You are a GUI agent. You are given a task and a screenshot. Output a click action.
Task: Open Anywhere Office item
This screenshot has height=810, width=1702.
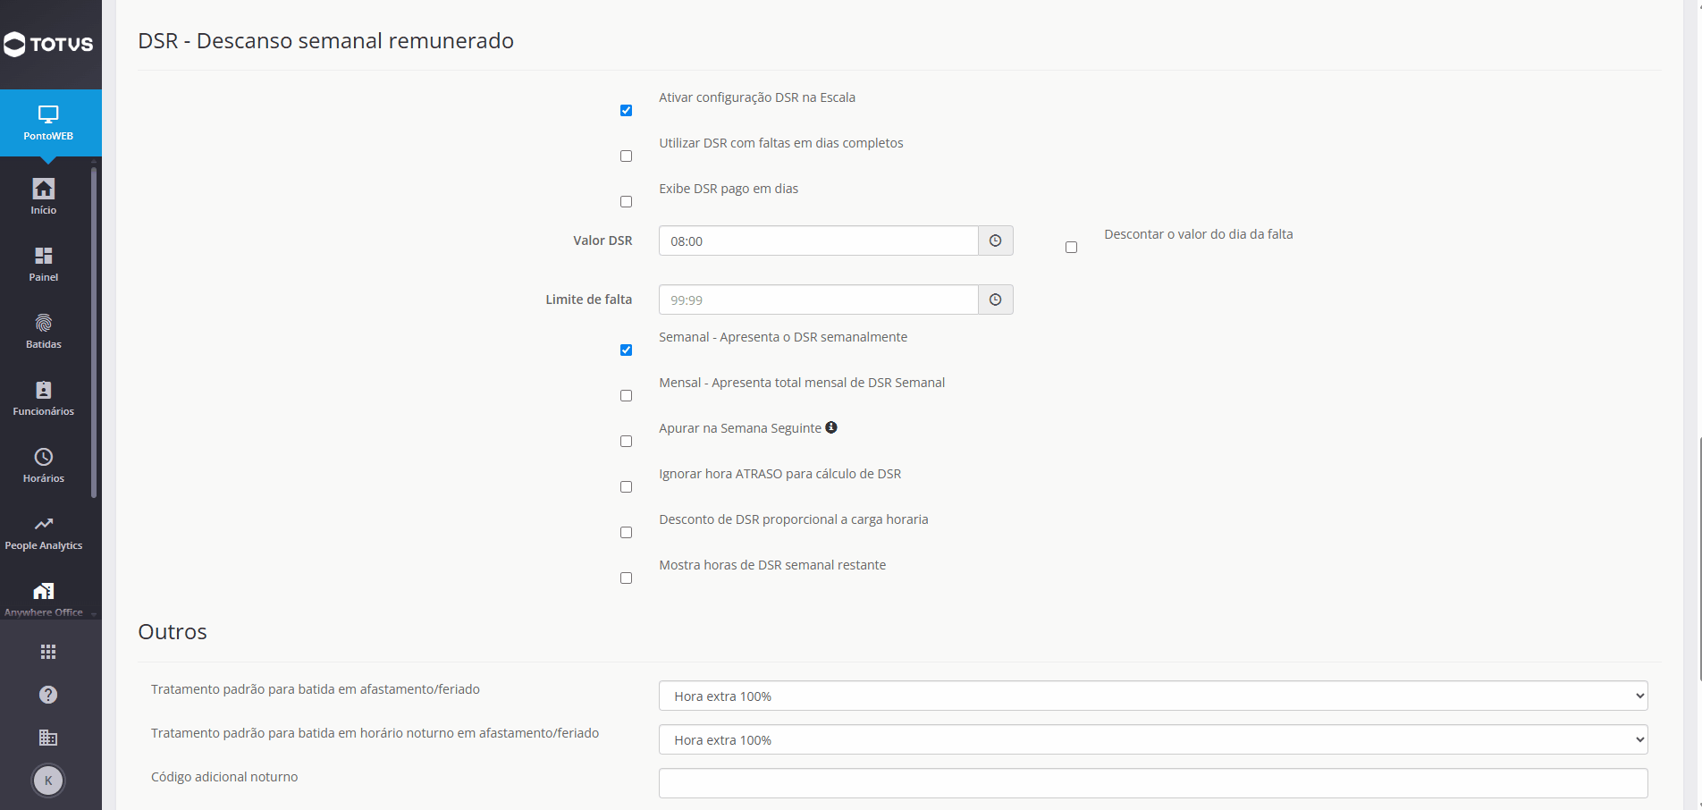(44, 599)
